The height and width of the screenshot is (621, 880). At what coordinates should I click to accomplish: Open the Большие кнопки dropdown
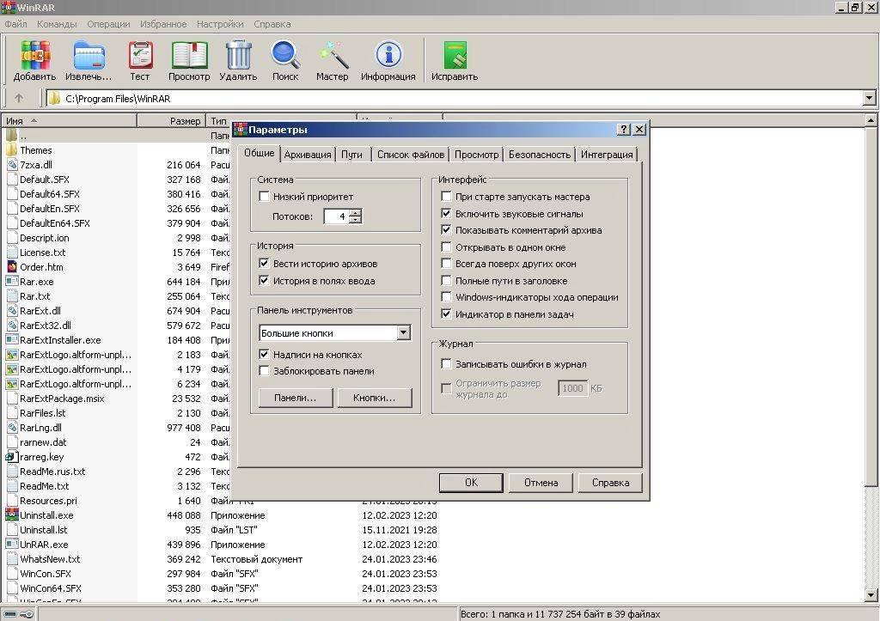coord(404,332)
